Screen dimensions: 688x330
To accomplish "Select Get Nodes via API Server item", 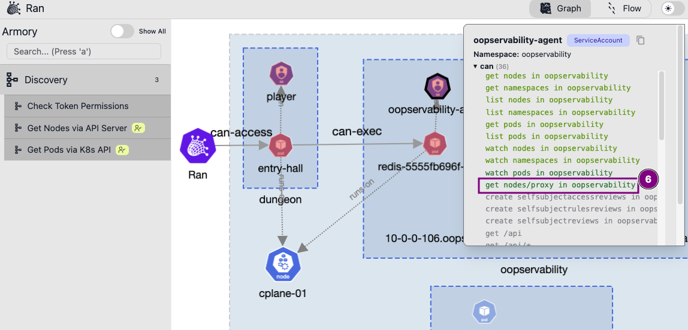I will coord(87,128).
